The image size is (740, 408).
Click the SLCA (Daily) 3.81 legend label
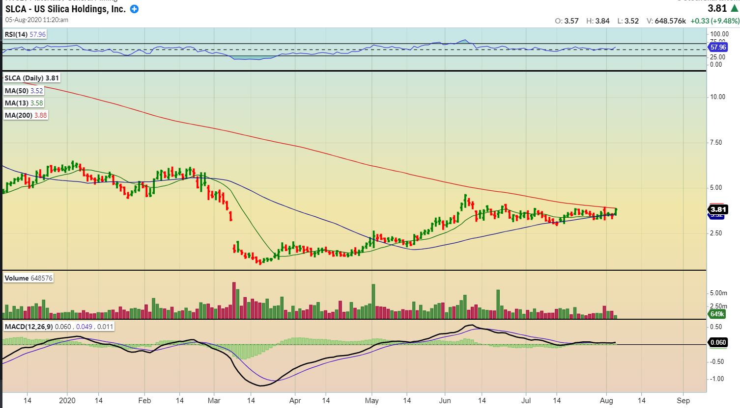(31, 78)
